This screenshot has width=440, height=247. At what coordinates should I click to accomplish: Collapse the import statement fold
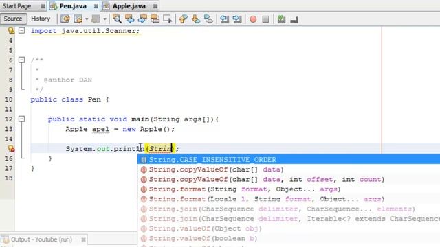(21, 30)
